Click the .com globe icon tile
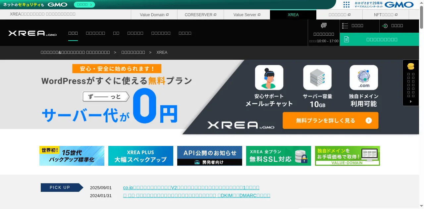 pyautogui.click(x=364, y=78)
